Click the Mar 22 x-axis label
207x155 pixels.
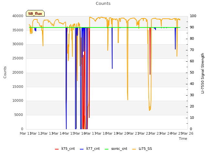[x=144, y=133]
